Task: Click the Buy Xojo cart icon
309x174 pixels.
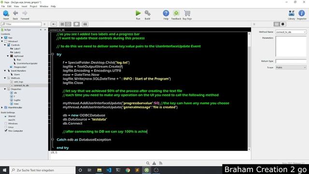Action: click(x=187, y=13)
